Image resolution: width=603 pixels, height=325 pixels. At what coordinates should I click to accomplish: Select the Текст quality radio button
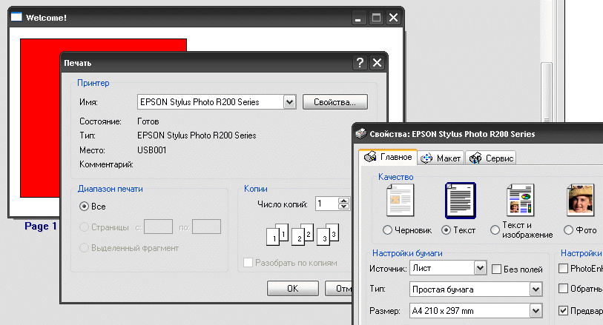[446, 230]
